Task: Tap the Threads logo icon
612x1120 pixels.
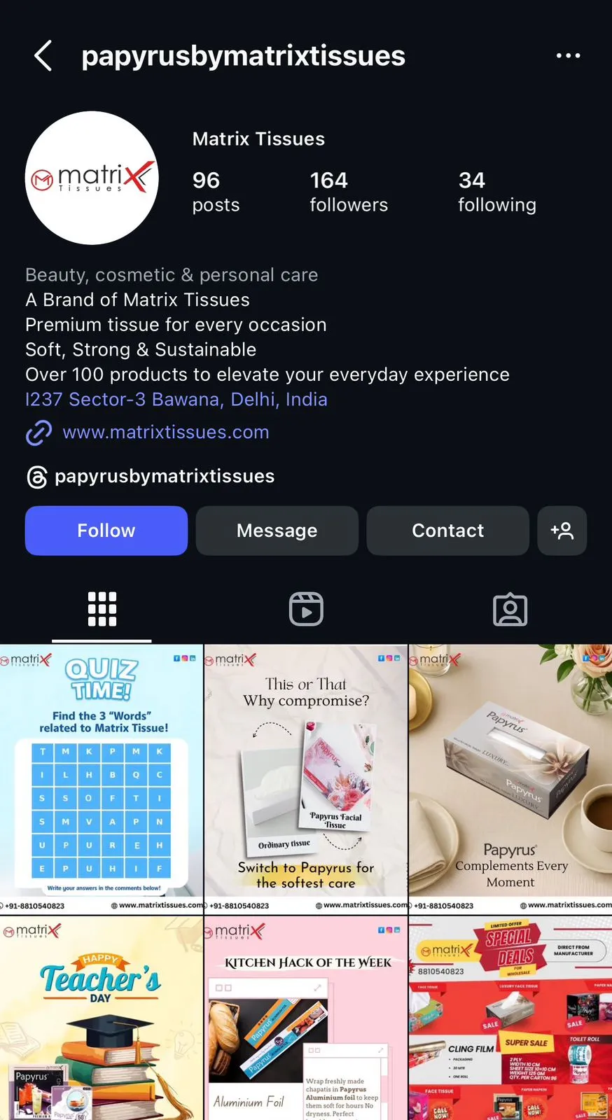Action: pyautogui.click(x=37, y=477)
